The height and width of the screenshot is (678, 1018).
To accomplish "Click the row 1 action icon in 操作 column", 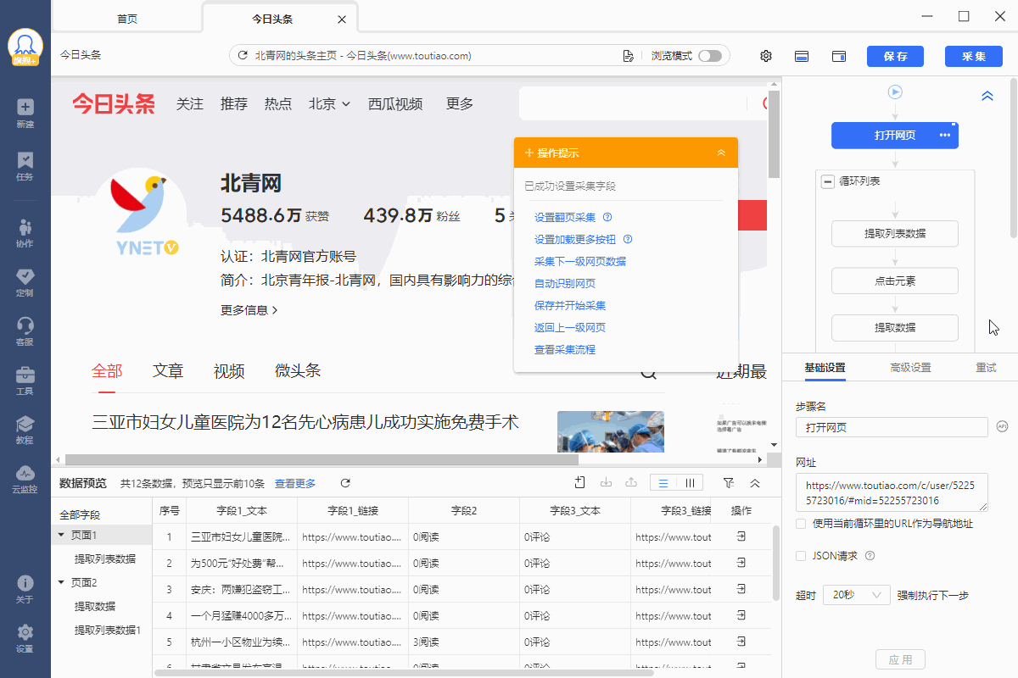I will tap(741, 536).
